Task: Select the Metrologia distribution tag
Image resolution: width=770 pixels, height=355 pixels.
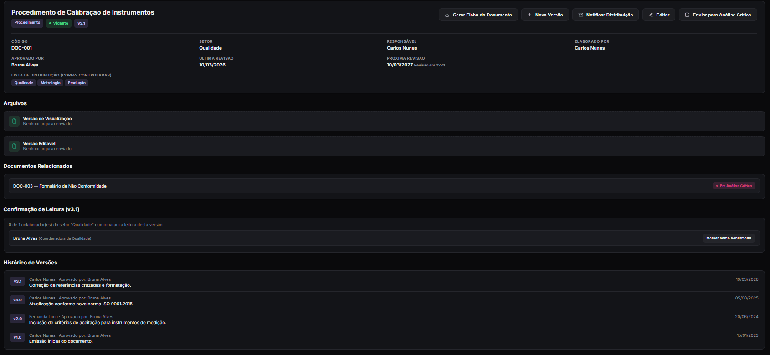Action: pyautogui.click(x=50, y=83)
